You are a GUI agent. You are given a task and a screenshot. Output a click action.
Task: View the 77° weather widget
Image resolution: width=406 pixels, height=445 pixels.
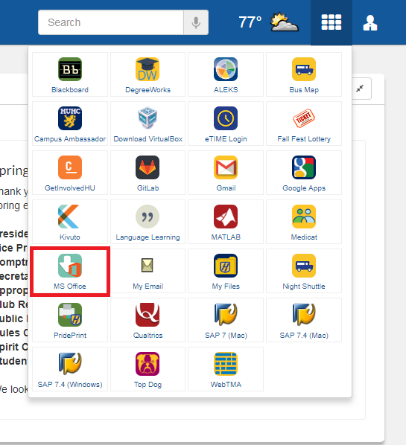point(268,22)
